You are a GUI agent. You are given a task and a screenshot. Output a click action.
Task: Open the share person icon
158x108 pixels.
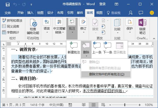pos(131,13)
